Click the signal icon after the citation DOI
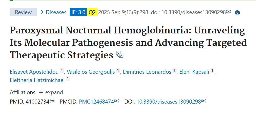Screen dimensions: 265x118 pos(229,12)
